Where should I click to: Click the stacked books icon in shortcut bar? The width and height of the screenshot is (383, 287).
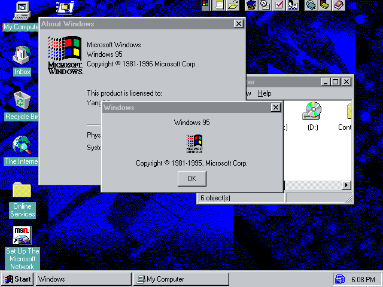(x=251, y=5)
